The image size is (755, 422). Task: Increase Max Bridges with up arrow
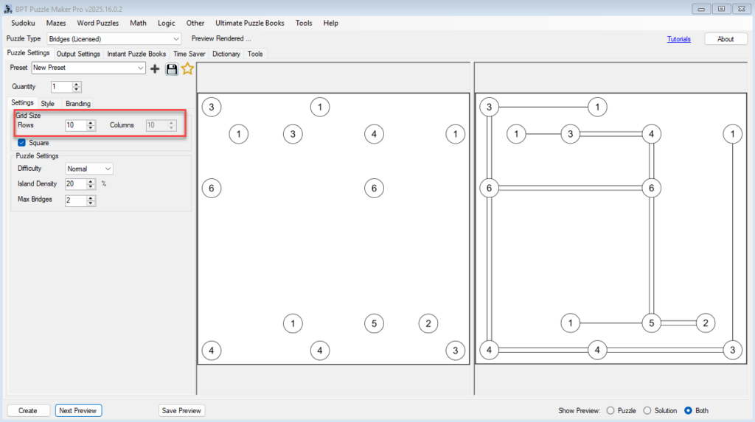point(91,197)
